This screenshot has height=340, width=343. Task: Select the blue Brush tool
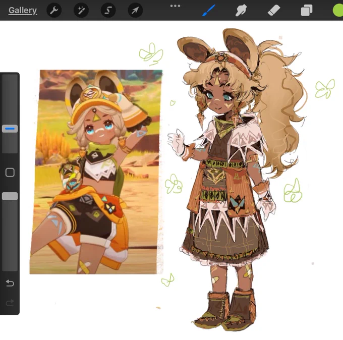coord(208,10)
